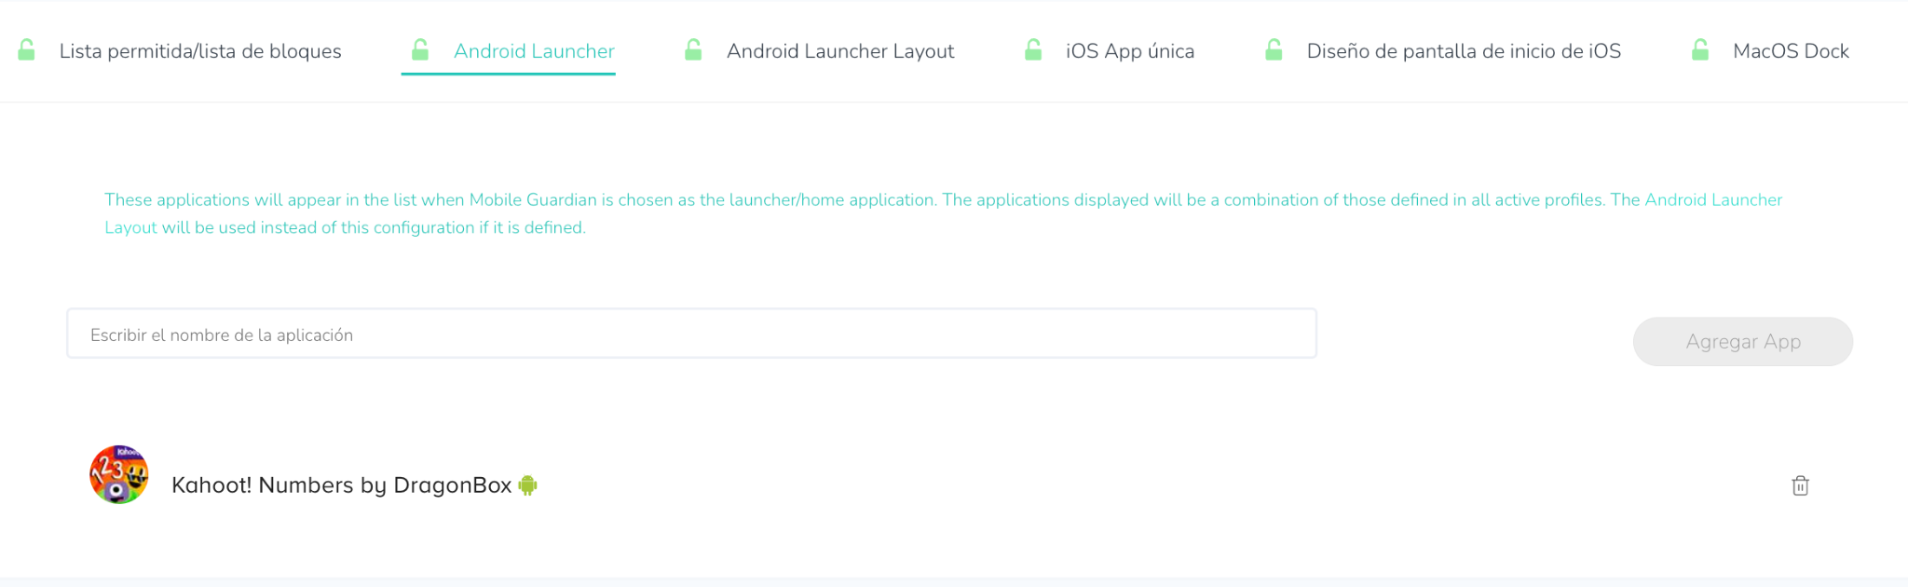Click the words Mobile Guardian in the description
Screen dimensions: 1908x587
pyautogui.click(x=532, y=199)
